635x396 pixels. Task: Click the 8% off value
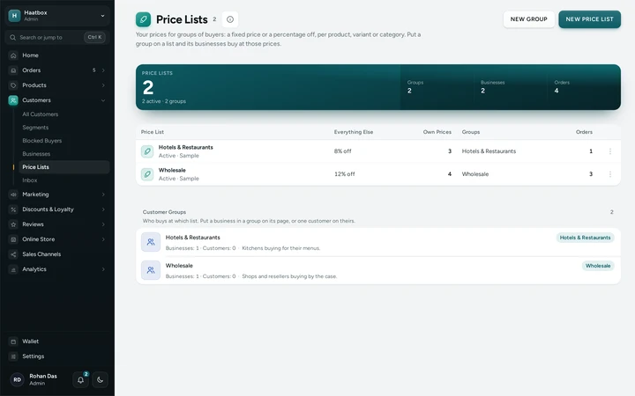[342, 151]
